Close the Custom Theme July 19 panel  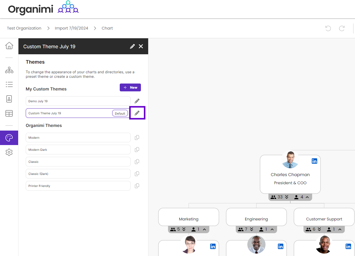click(141, 46)
